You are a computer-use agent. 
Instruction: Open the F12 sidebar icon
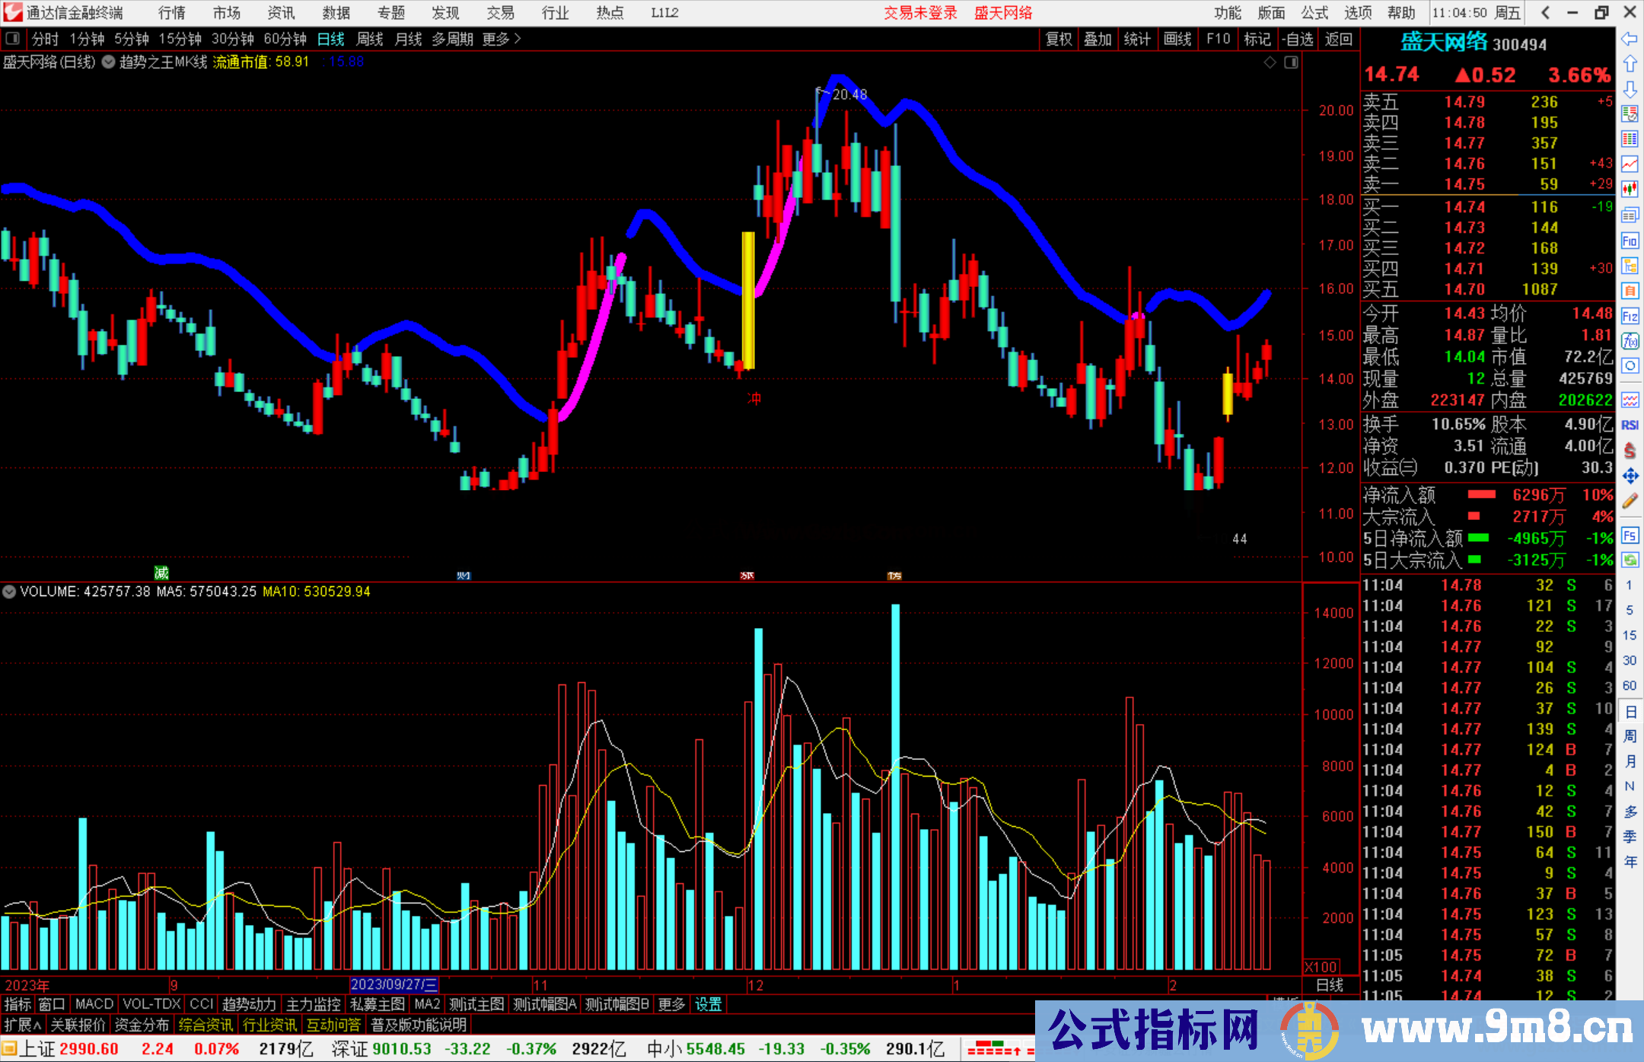coord(1630,316)
